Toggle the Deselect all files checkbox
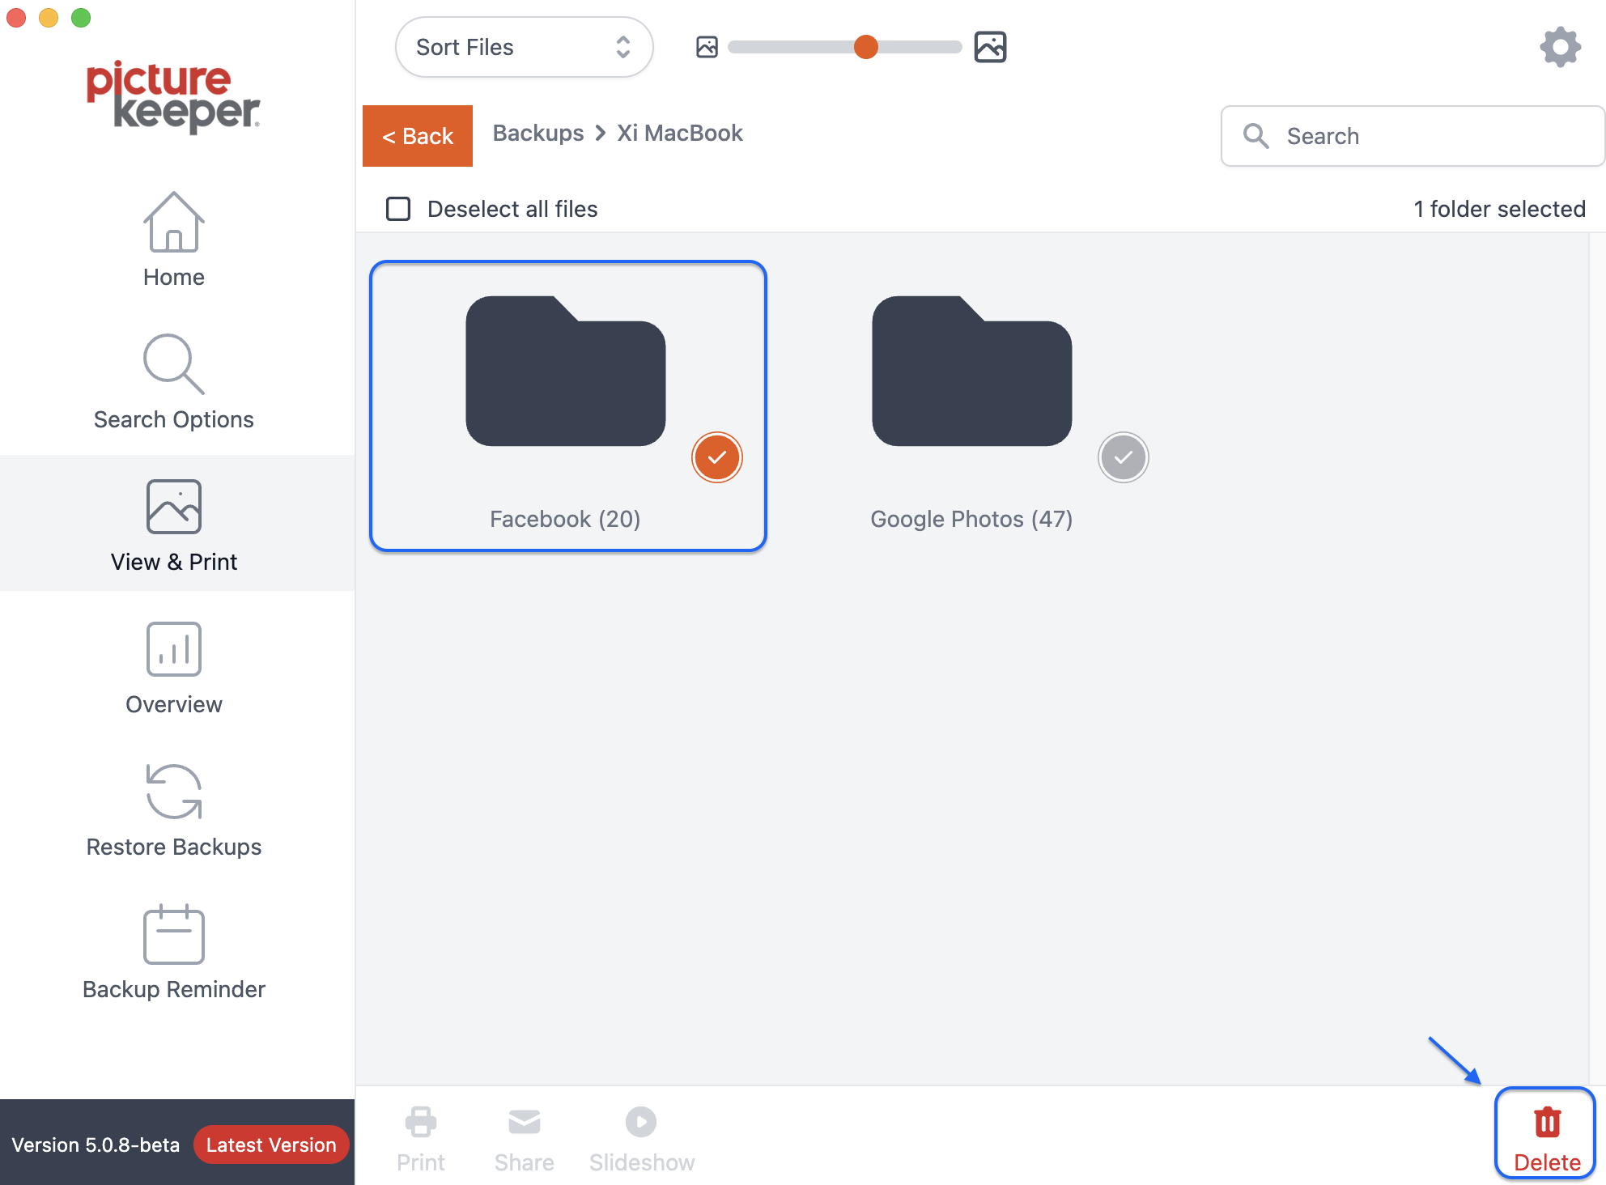 click(398, 209)
